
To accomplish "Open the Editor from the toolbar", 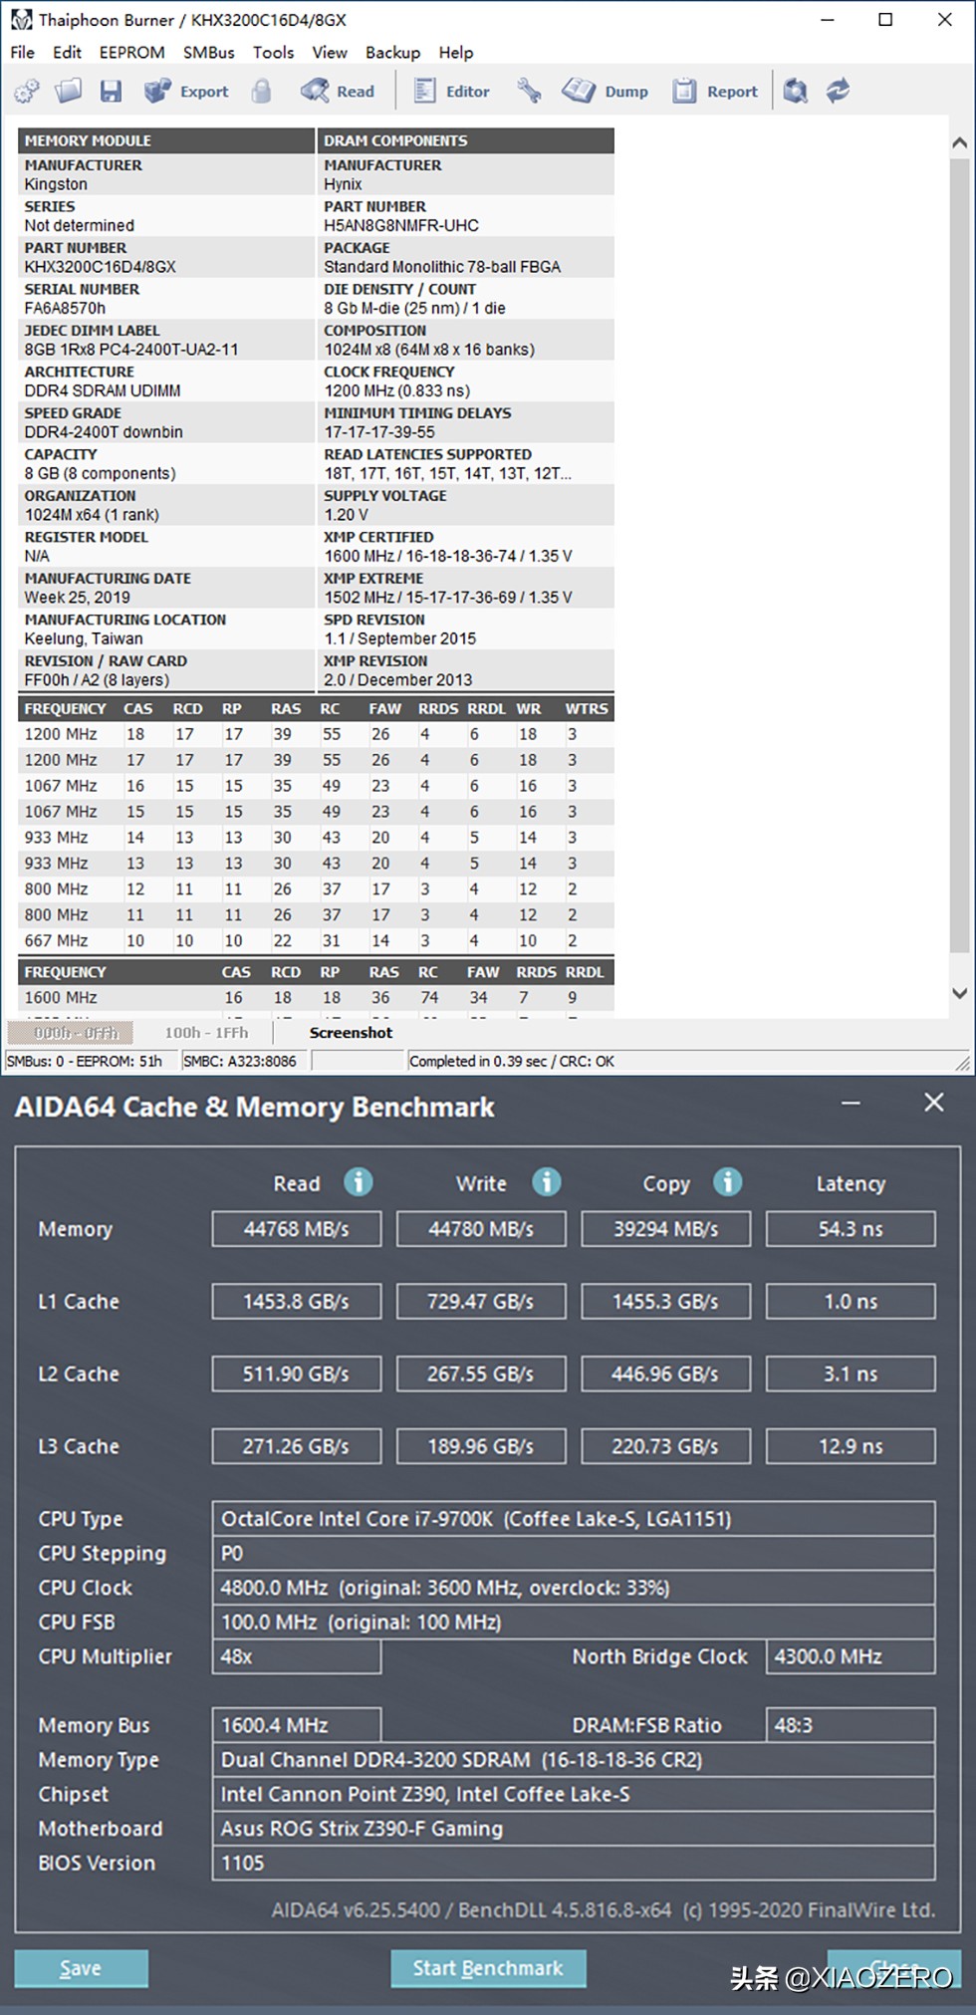I will tap(452, 91).
